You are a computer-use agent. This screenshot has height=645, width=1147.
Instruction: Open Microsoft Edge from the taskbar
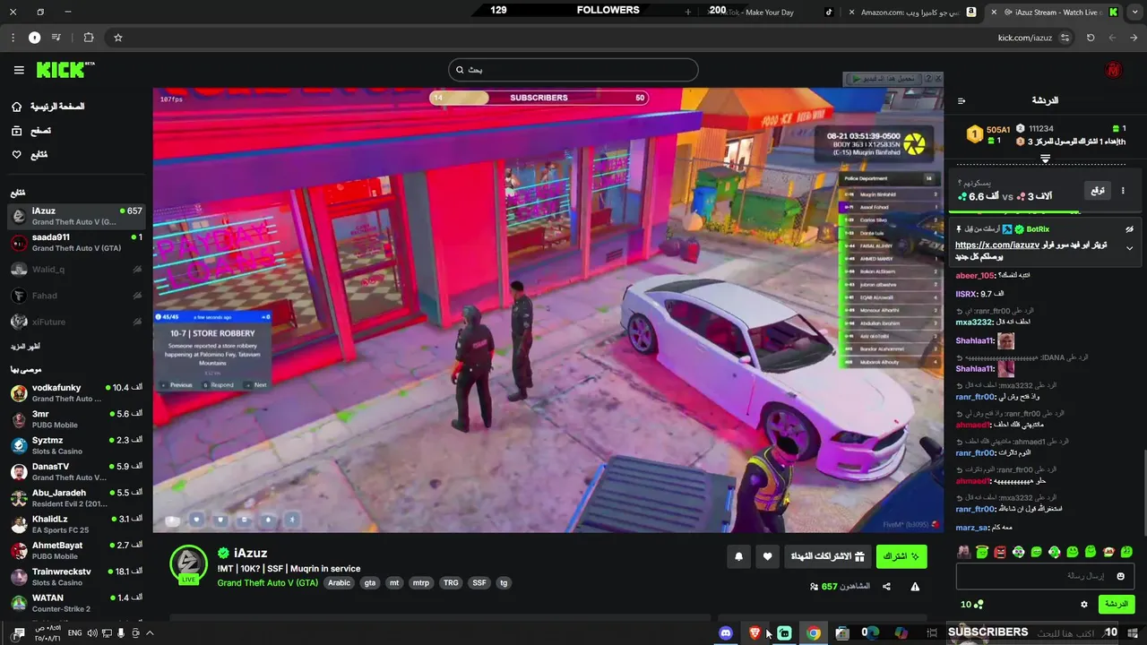(x=872, y=633)
